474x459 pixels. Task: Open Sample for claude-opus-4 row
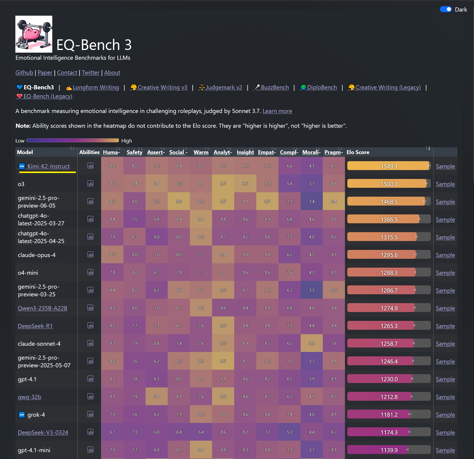[445, 255]
